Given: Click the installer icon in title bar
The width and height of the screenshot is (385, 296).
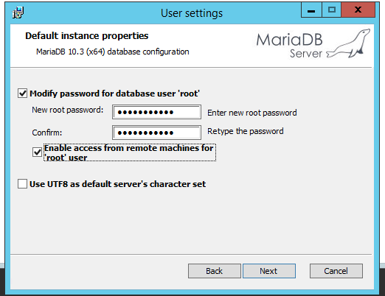Looking at the screenshot, I should pyautogui.click(x=18, y=13).
